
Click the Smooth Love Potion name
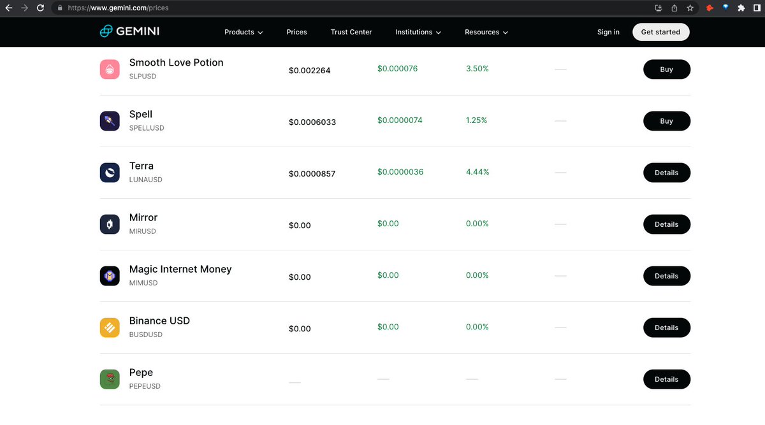[177, 62]
